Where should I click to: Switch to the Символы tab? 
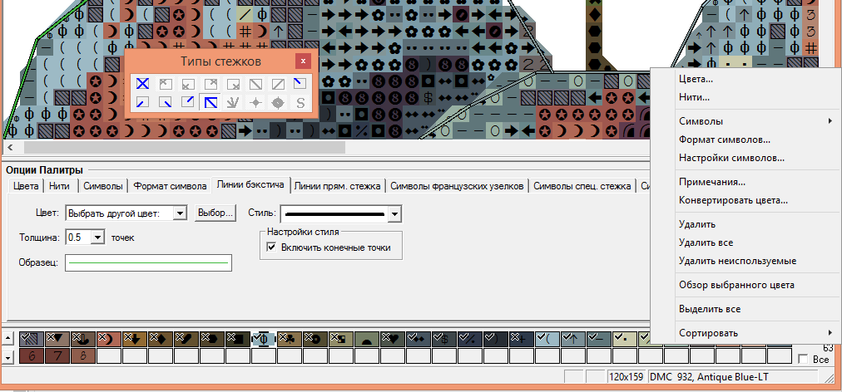104,186
